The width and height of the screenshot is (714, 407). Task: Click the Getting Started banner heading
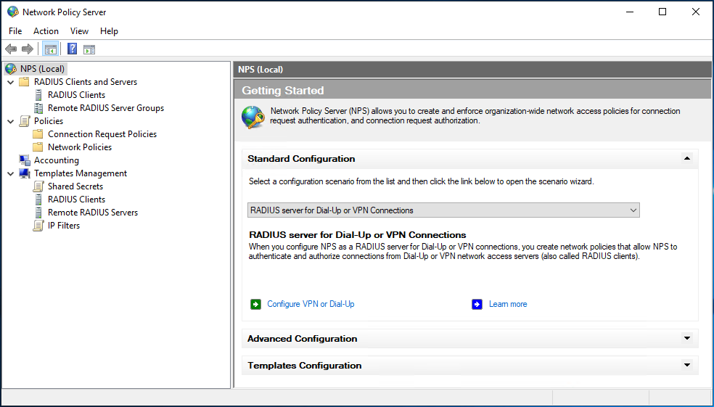pos(283,91)
